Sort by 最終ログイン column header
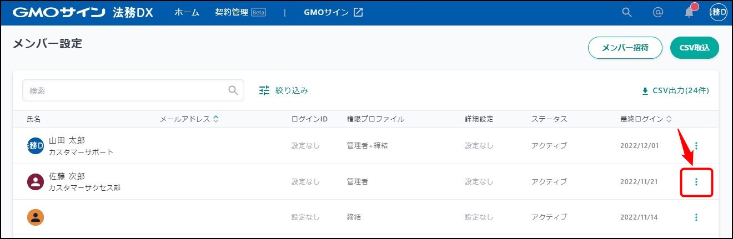This screenshot has height=239, width=733. (646, 119)
